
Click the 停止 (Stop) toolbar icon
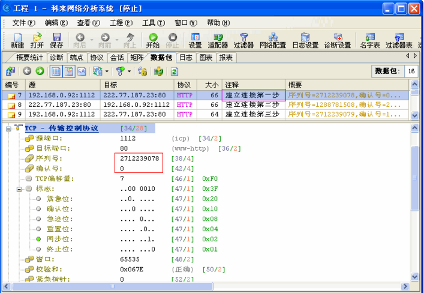173,41
